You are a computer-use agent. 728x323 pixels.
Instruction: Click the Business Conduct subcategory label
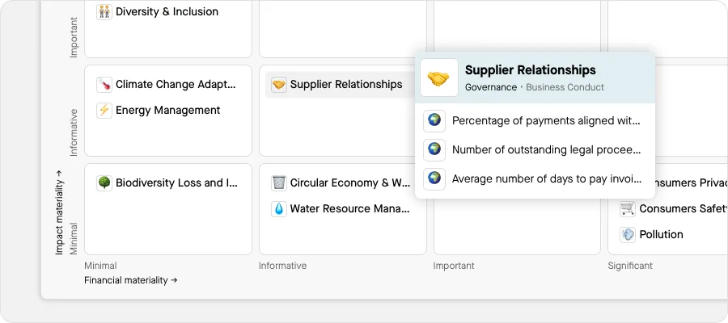(x=565, y=87)
